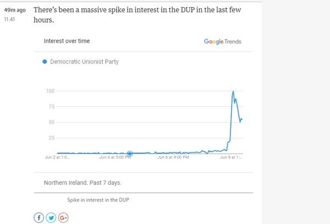Click the 'Democratic Unionist Party' legend label
Screen dimensions: 330x224
click(84, 62)
